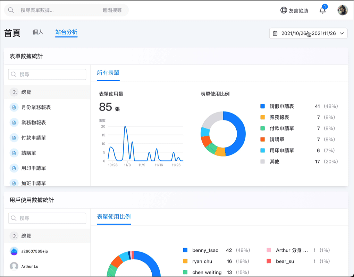This screenshot has width=354, height=277.
Task: Open the 所有表單 tab
Action: (x=108, y=73)
